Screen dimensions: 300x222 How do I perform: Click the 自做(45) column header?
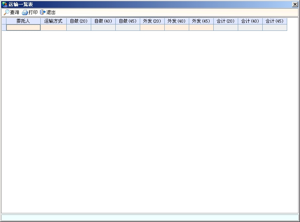click(128, 21)
